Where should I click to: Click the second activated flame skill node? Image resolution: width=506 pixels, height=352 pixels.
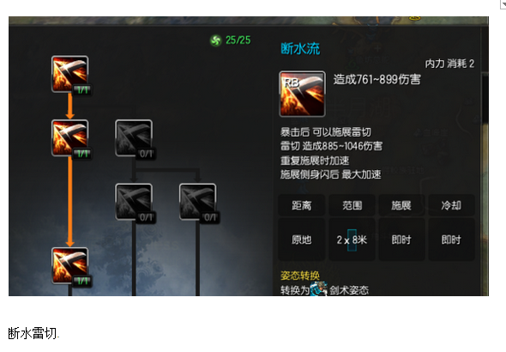[69, 138]
